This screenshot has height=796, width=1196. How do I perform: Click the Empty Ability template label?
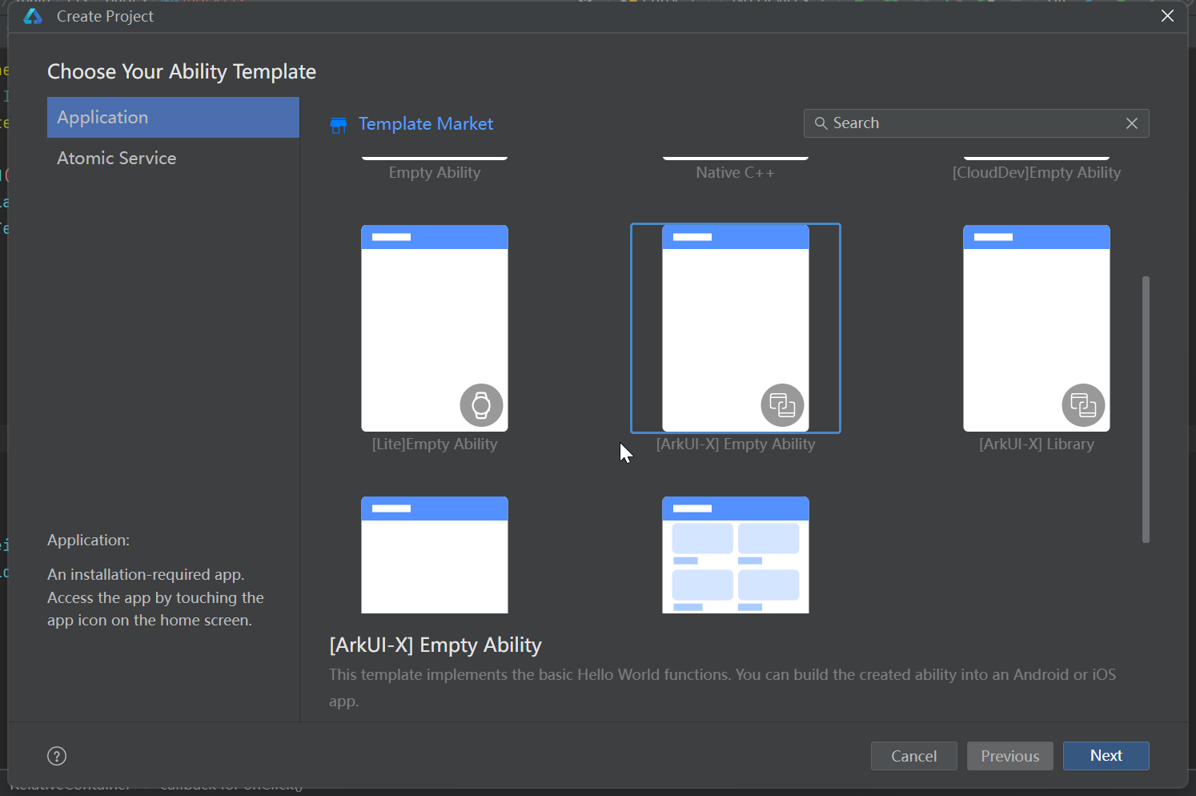click(x=435, y=173)
